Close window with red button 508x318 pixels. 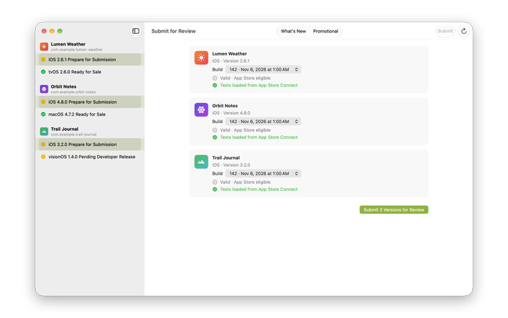[x=44, y=31]
